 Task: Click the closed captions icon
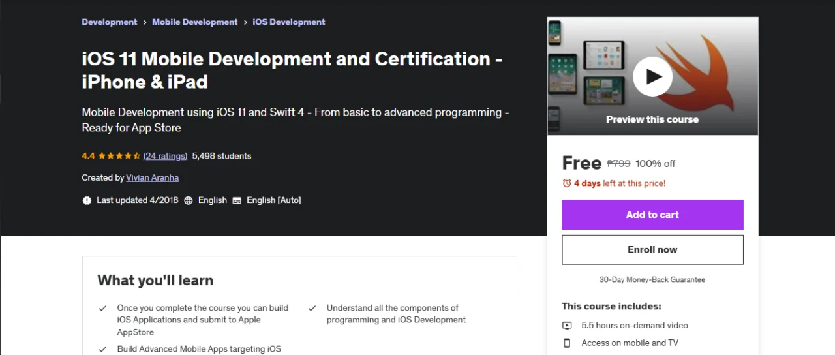point(237,200)
